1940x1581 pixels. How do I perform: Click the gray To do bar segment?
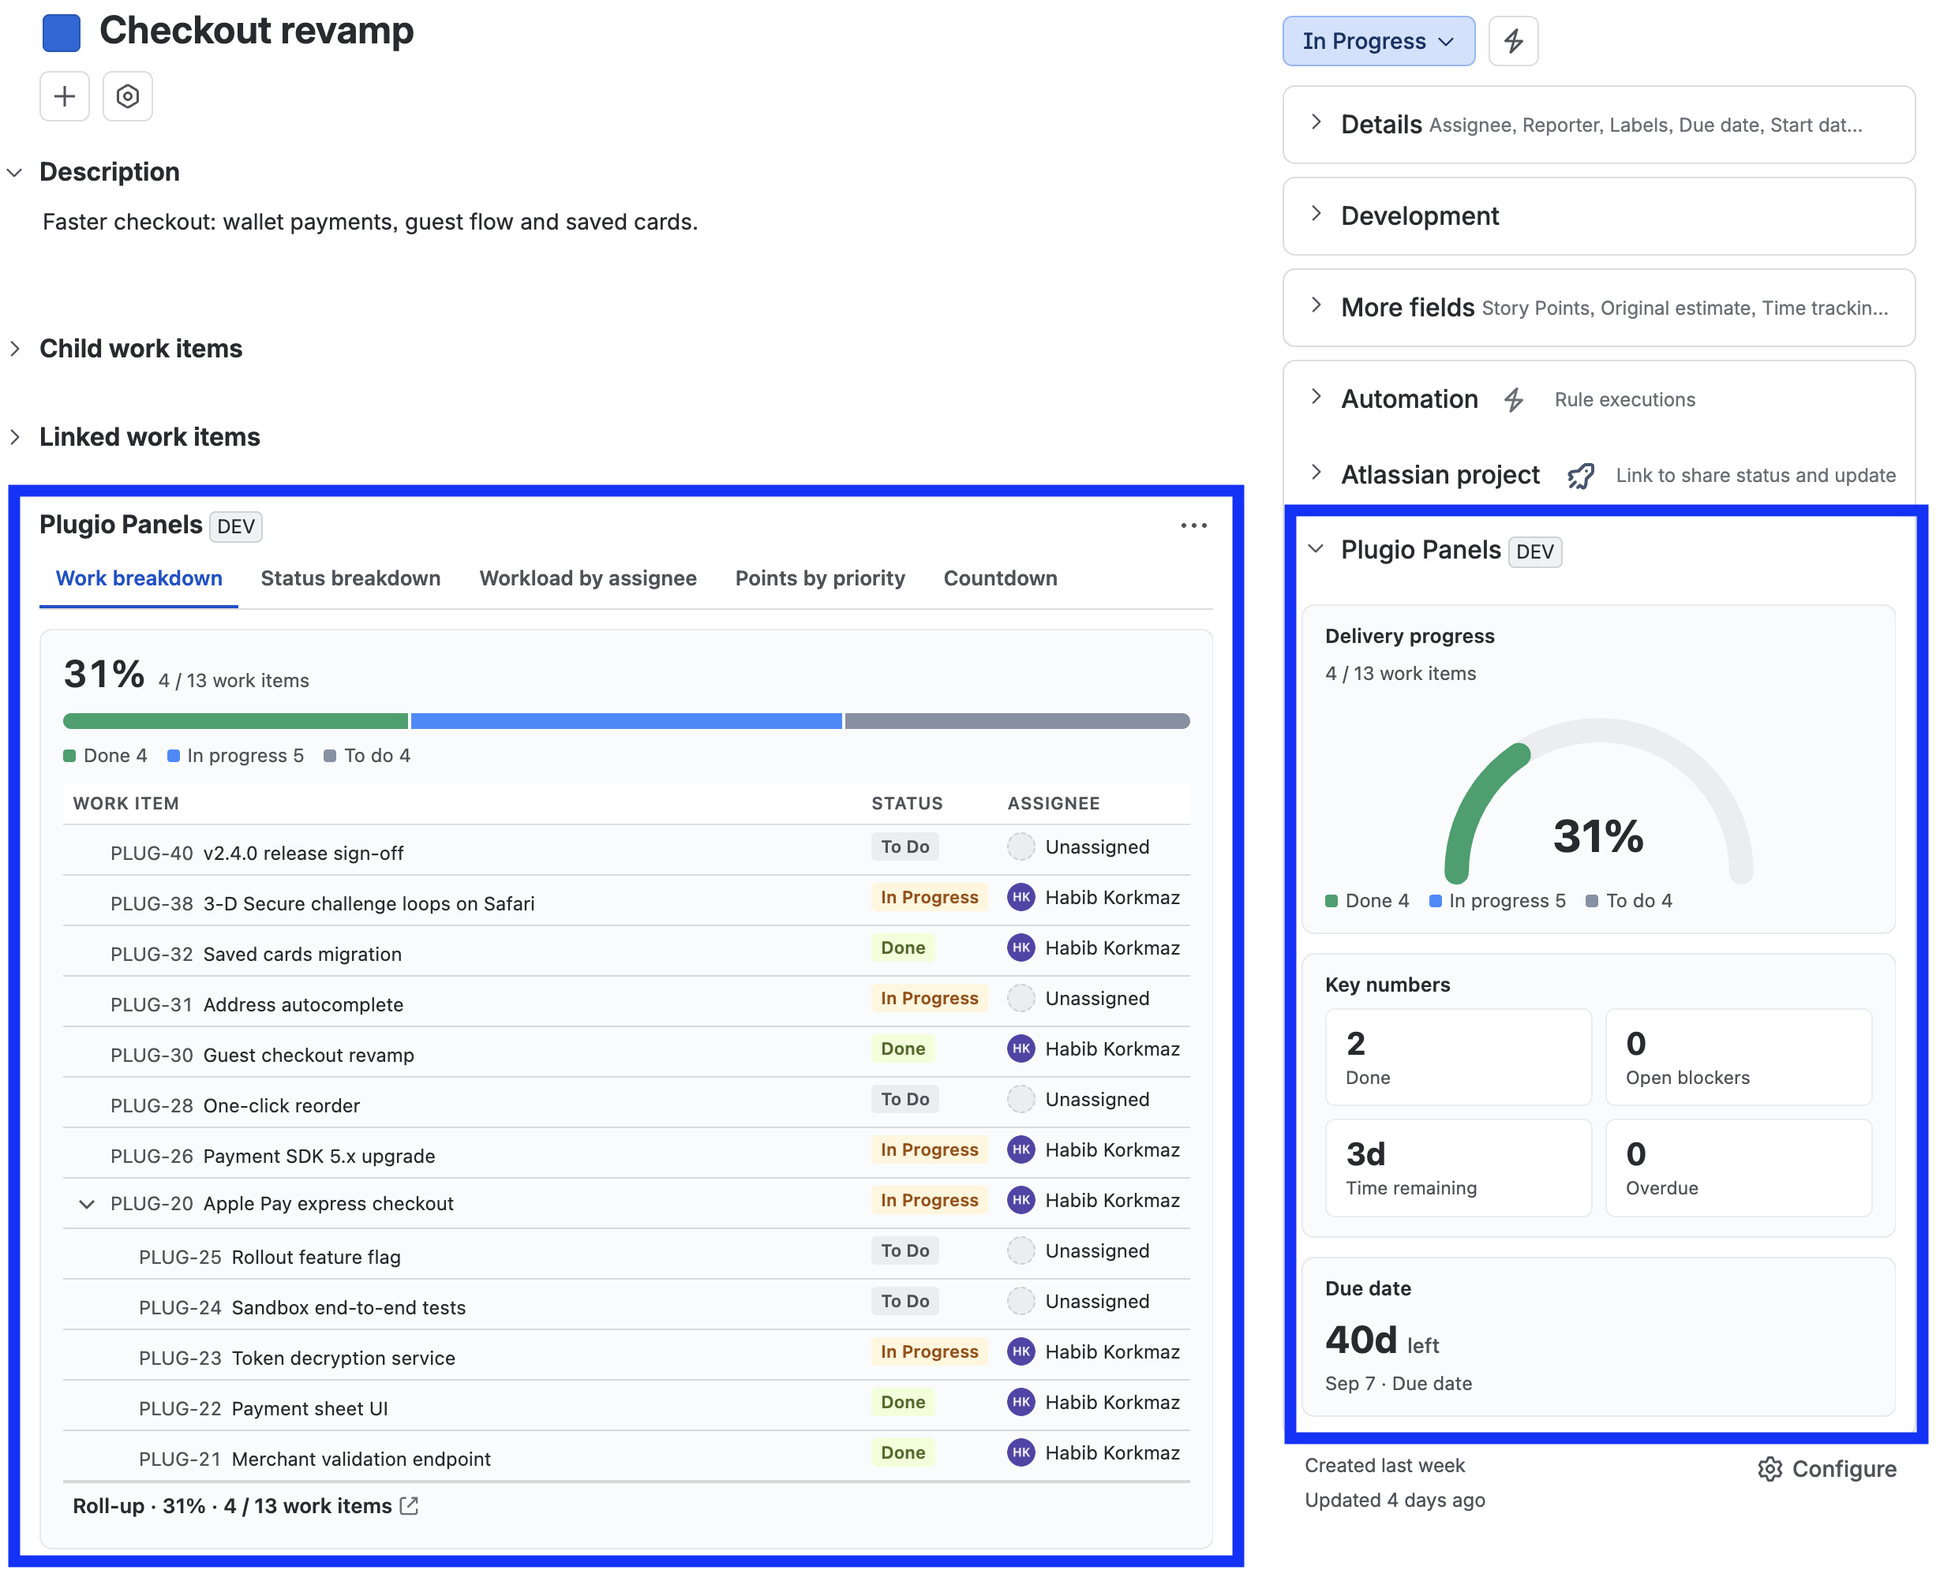pyautogui.click(x=1017, y=721)
